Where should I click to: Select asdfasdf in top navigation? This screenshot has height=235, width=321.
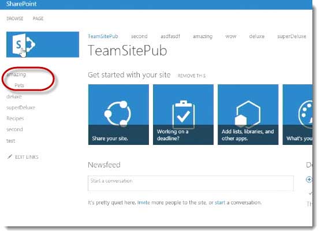[x=170, y=36]
